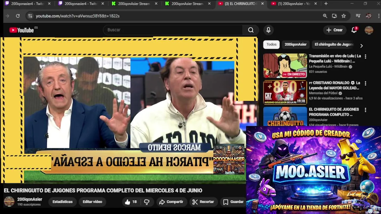
Task: Show more filter chips with right arrow
Action: (x=361, y=46)
